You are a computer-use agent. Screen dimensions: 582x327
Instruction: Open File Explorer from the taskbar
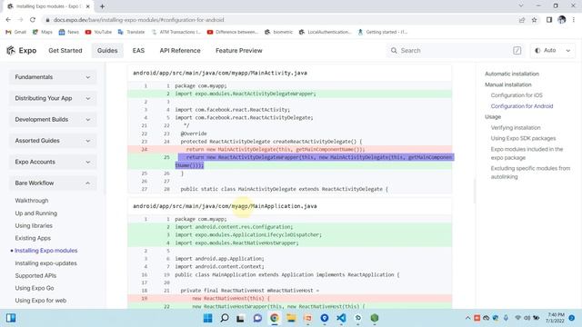[x=291, y=318]
